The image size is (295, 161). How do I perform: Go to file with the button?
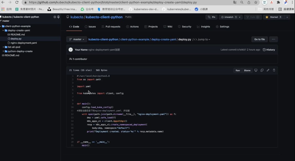pyautogui.click(x=259, y=39)
